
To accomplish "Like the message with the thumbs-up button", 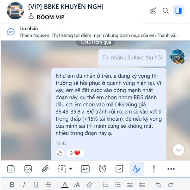I will click(60, 153).
